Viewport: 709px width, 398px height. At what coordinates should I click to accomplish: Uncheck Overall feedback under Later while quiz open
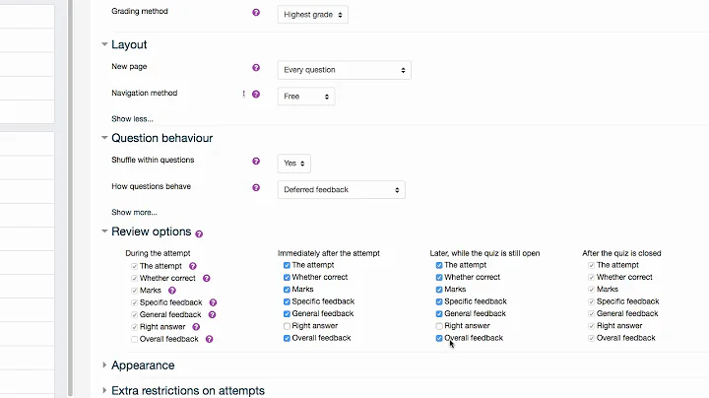[439, 338]
